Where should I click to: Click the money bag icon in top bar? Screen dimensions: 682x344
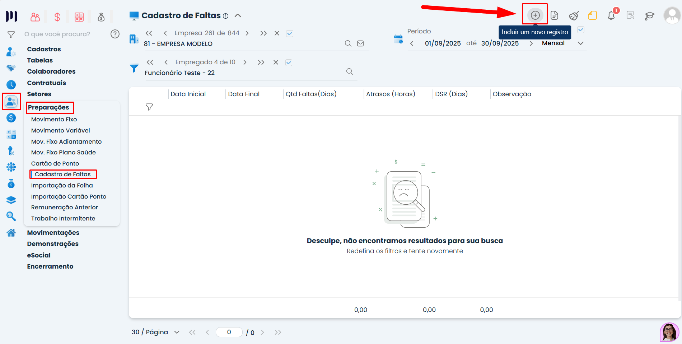click(101, 17)
